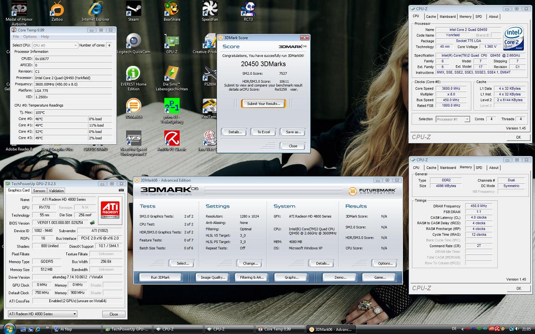Click the Demo button in 3DMark06

pos(340,278)
